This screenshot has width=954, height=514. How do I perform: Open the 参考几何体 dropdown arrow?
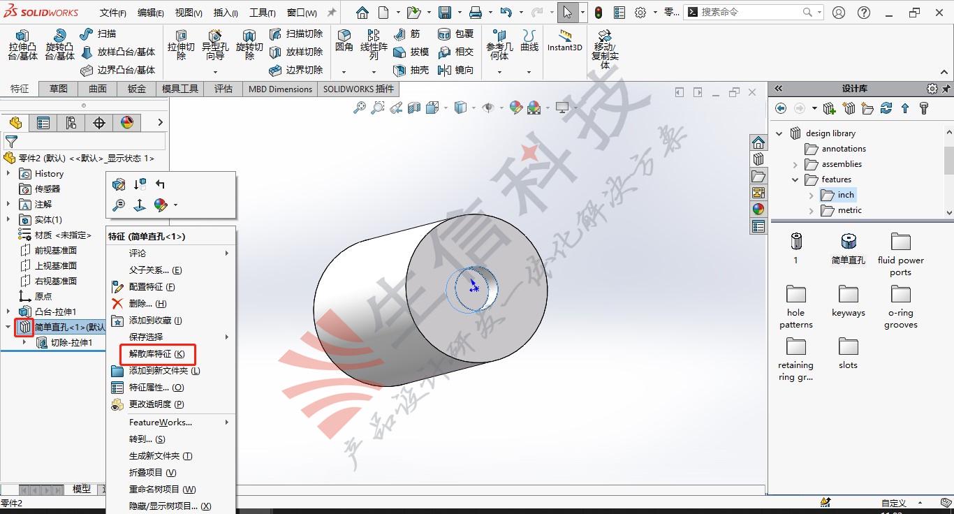499,71
